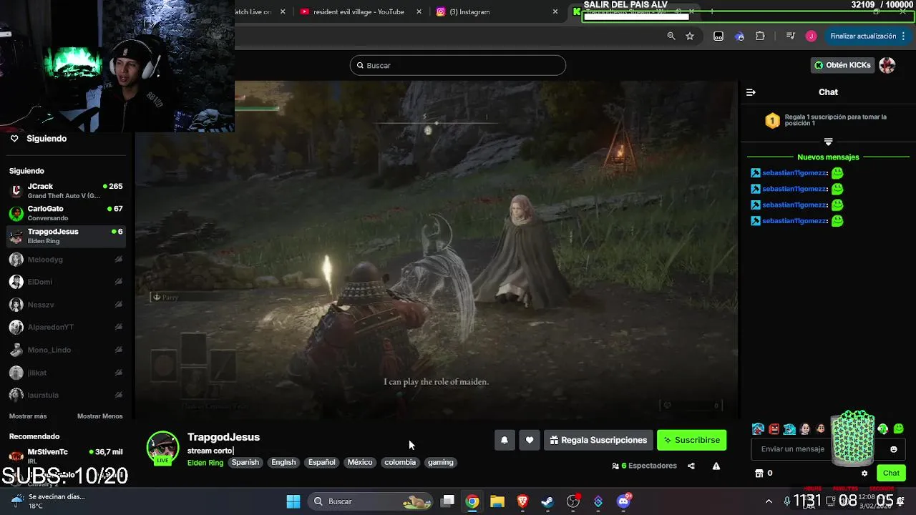Open the media control playlist icon

[790, 36]
